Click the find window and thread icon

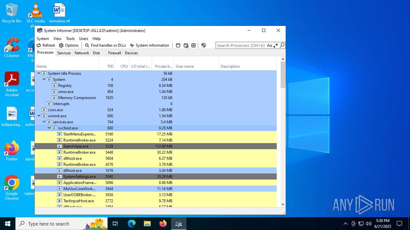pyautogui.click(x=186, y=45)
